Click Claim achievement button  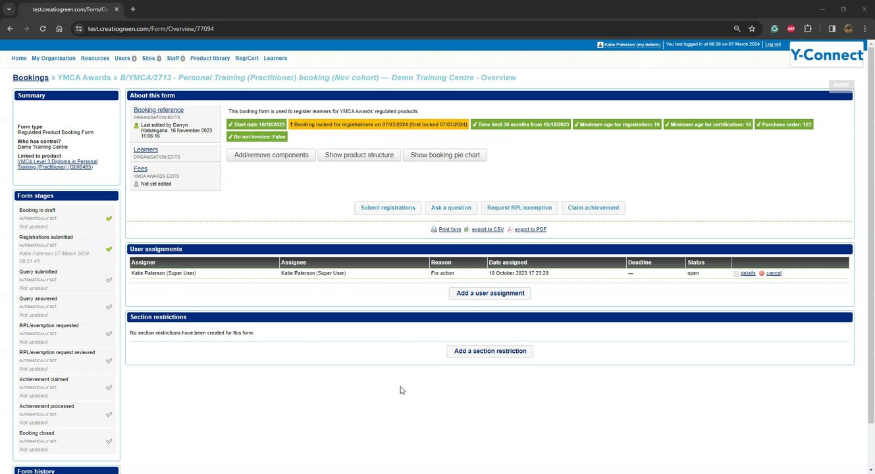[x=593, y=208]
